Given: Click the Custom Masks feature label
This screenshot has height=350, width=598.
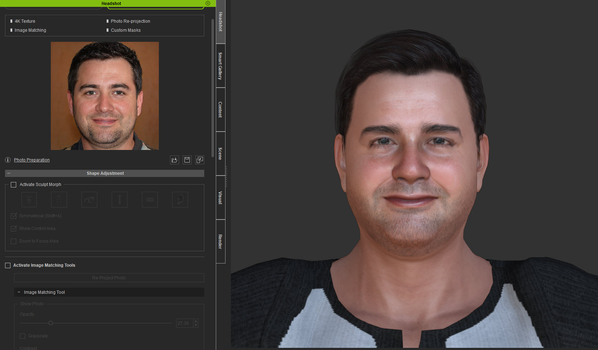Looking at the screenshot, I should (126, 30).
